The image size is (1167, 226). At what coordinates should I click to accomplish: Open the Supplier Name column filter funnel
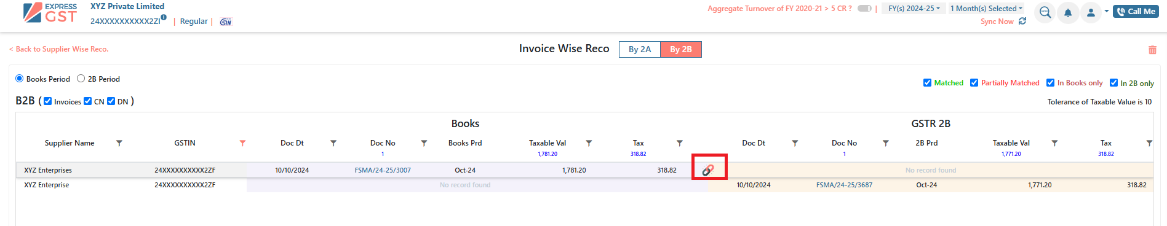pos(119,143)
